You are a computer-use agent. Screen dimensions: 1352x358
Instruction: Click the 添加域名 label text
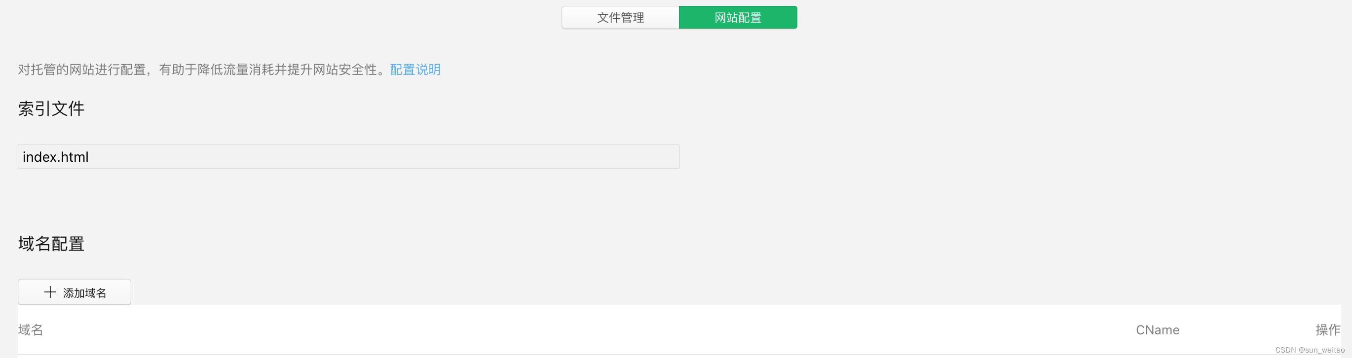click(x=84, y=293)
